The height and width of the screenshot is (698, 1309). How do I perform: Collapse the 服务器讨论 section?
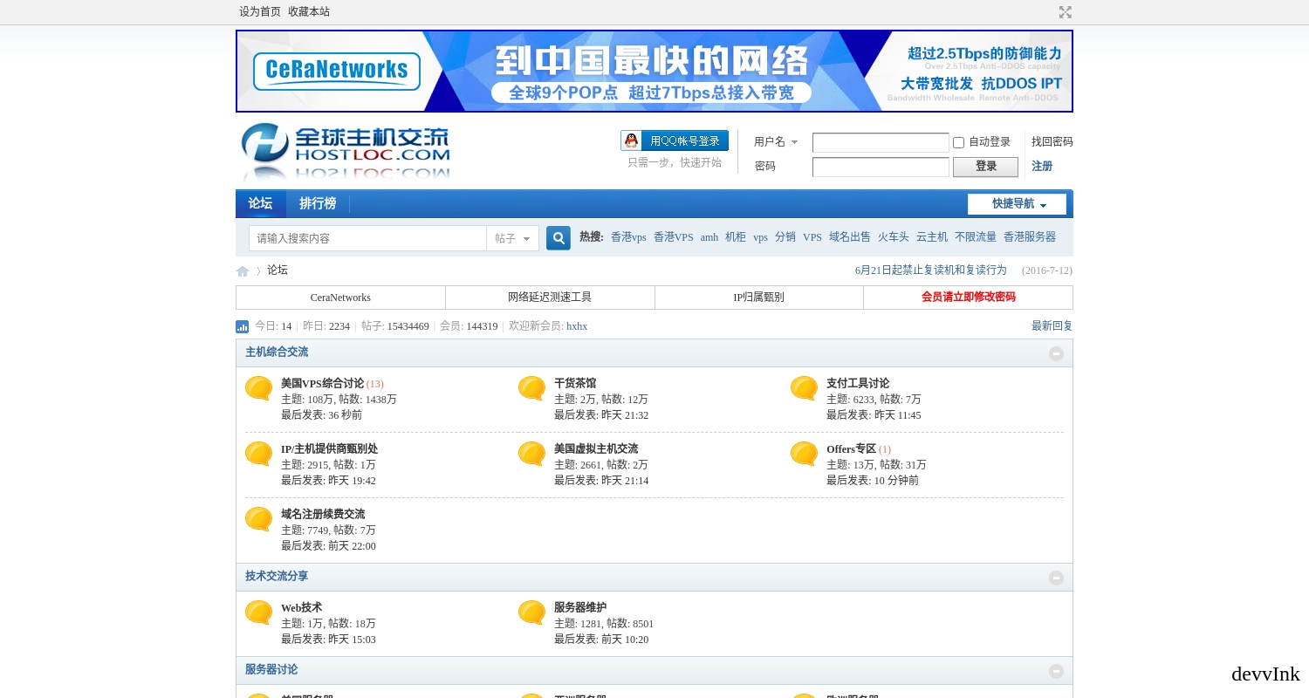pos(1057,671)
